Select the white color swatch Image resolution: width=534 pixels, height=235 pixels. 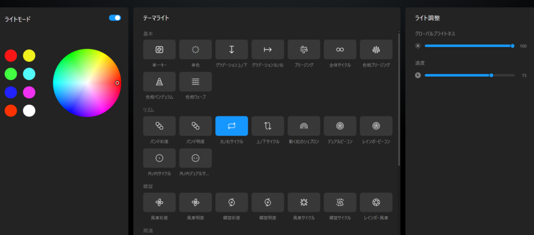tap(29, 110)
